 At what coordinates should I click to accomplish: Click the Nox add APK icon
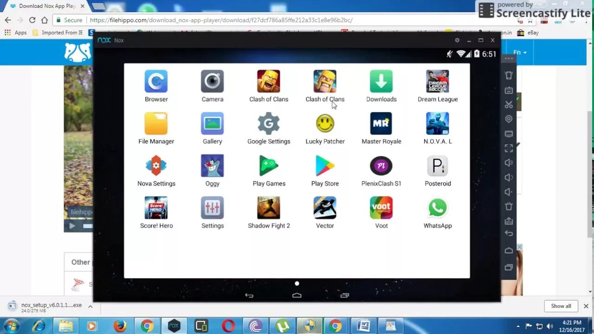(509, 221)
